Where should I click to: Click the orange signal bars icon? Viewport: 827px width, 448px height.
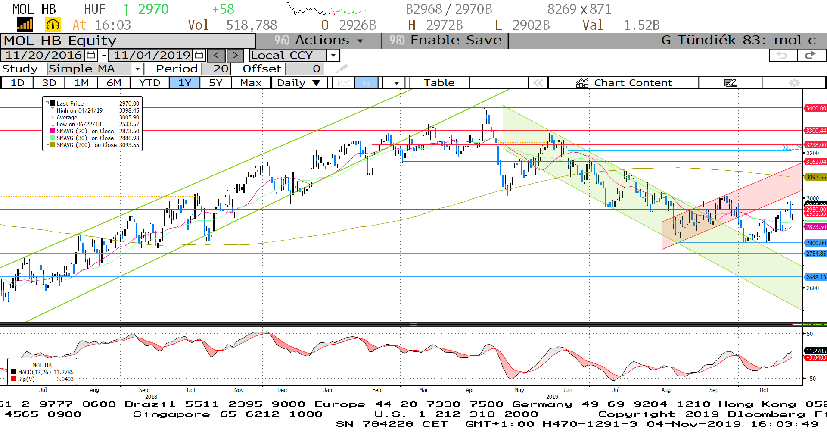pyautogui.click(x=25, y=25)
